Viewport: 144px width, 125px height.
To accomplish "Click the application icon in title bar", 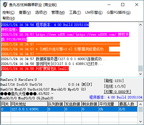I will pos(5,5).
